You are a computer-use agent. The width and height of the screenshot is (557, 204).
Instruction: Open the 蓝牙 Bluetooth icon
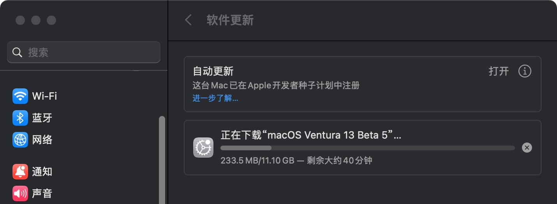pos(20,118)
